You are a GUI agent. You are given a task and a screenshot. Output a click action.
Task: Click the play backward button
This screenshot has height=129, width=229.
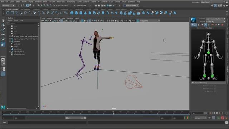(214, 113)
